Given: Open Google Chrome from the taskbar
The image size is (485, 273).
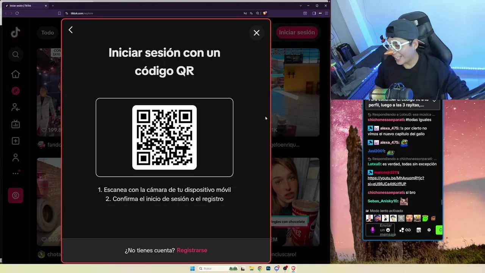Looking at the screenshot, I should (260, 268).
